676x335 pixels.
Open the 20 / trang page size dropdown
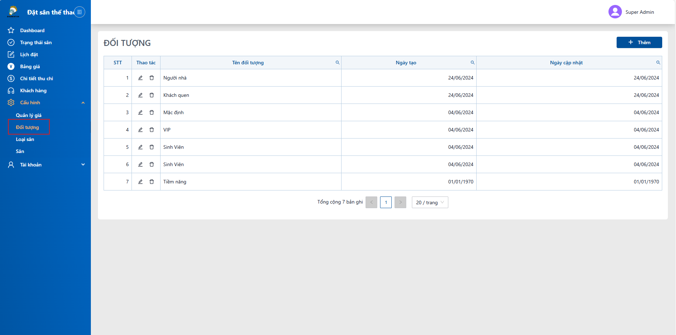[430, 202]
